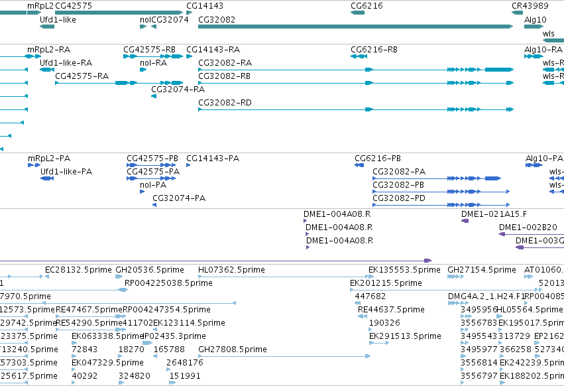Select protein Ufd1-like-PA
Screen dimensions: 564x386
tap(47, 178)
